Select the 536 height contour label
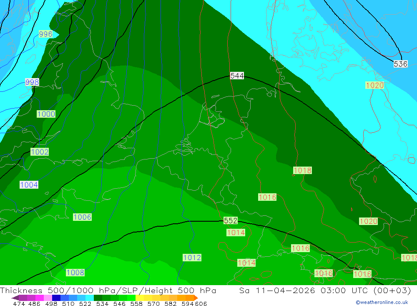 [x=400, y=64]
